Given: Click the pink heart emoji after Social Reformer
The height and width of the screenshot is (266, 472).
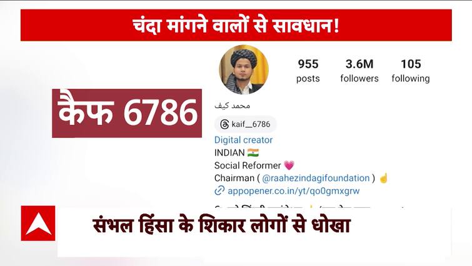Looking at the screenshot, I should 289,165.
